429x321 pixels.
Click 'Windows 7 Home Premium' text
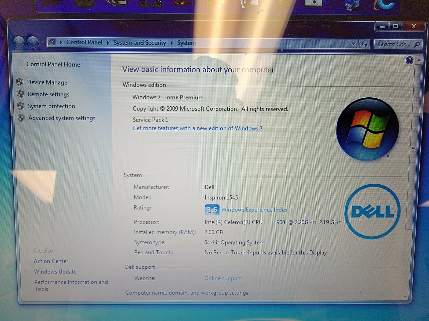coord(168,97)
